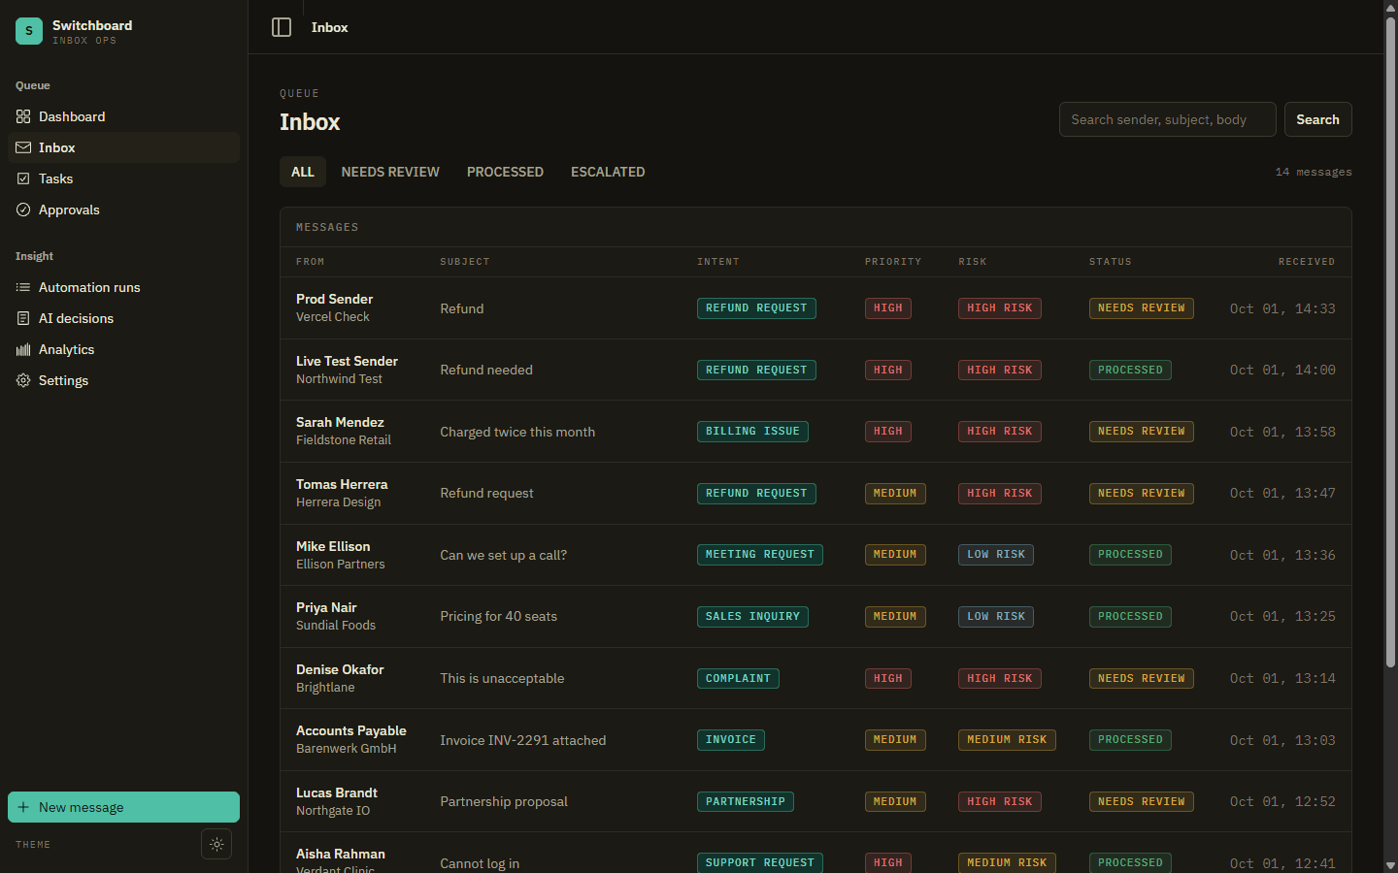Click the Analytics bar chart icon
This screenshot has height=873, width=1398.
point(23,349)
